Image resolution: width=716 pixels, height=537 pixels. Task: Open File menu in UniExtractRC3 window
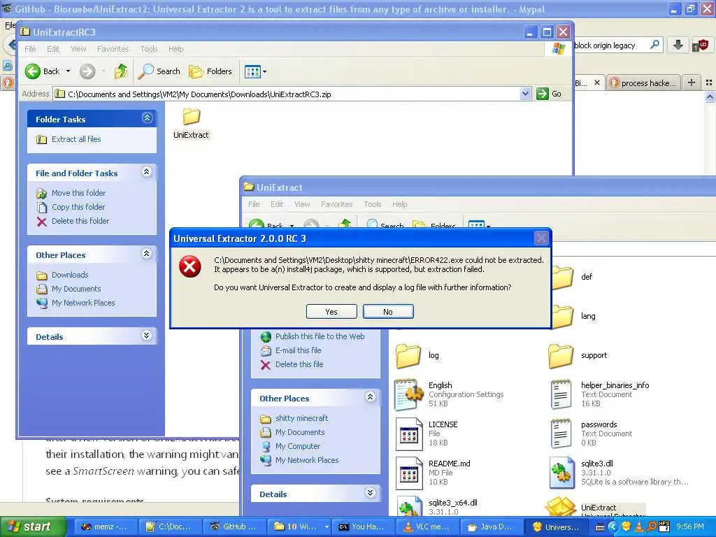coord(30,49)
